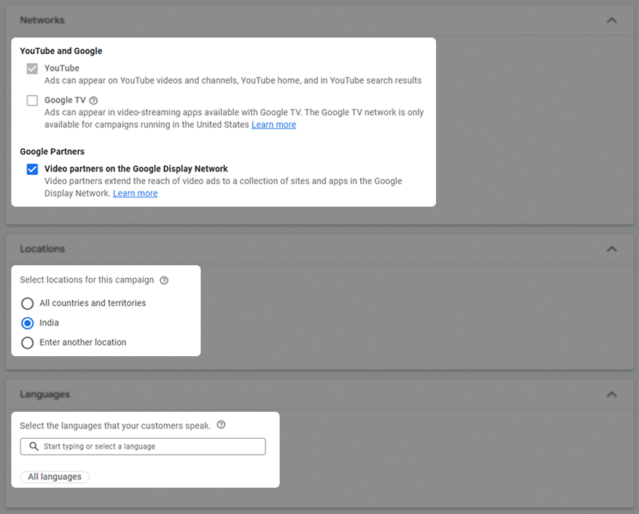Uncheck Video partners on Google Display Network
The image size is (639, 514).
[x=32, y=169]
